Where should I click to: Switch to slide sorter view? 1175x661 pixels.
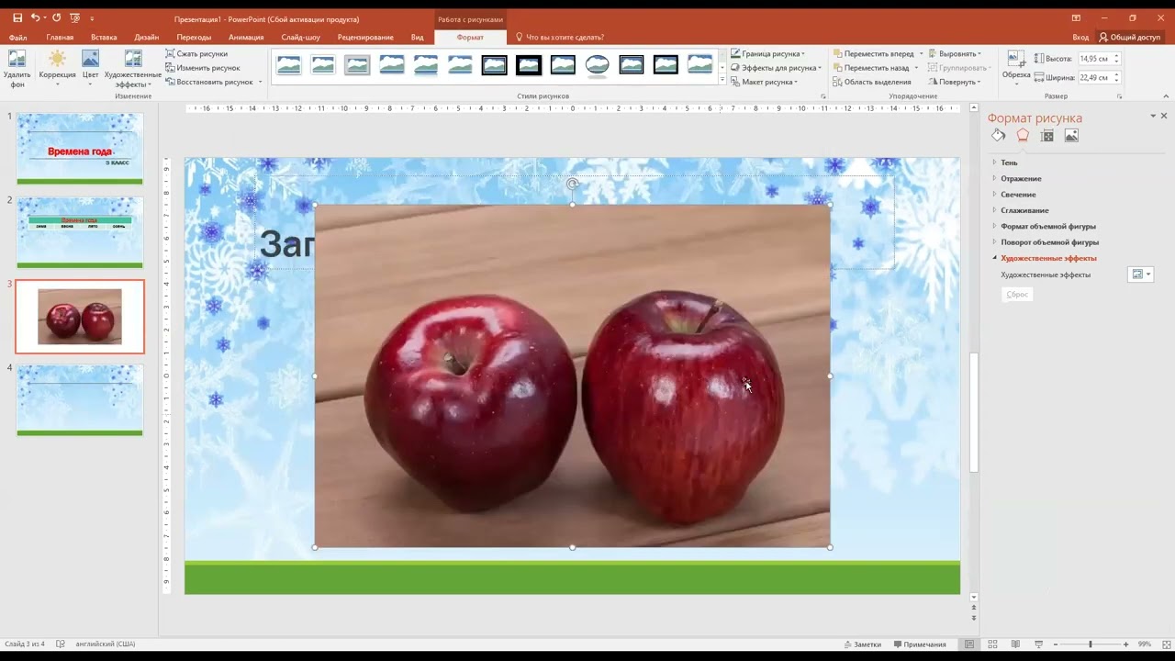coord(992,644)
